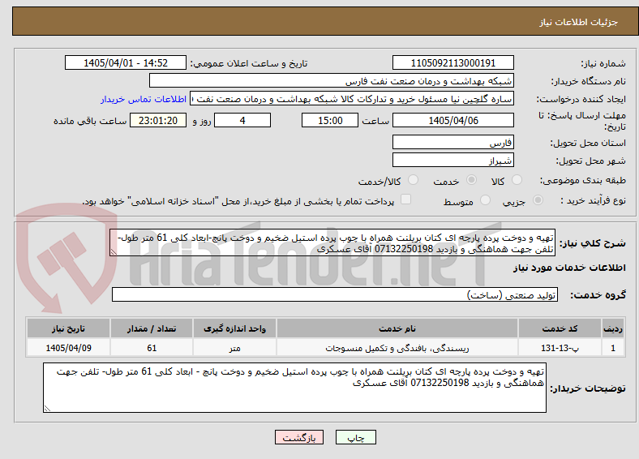This screenshot has width=639, height=459.
Task: Open the اطلاعات تماس خریدار link
Action: tap(144, 99)
